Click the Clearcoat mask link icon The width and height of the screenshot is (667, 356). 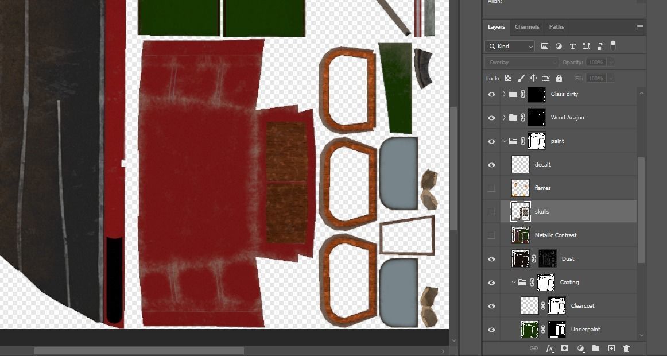(543, 306)
